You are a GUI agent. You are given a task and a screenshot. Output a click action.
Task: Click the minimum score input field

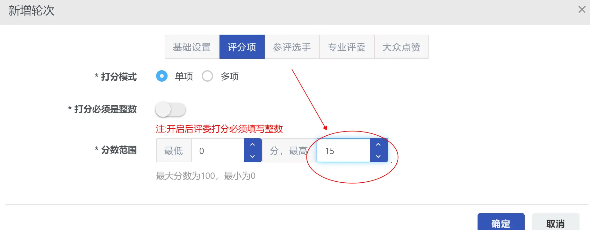pos(218,151)
